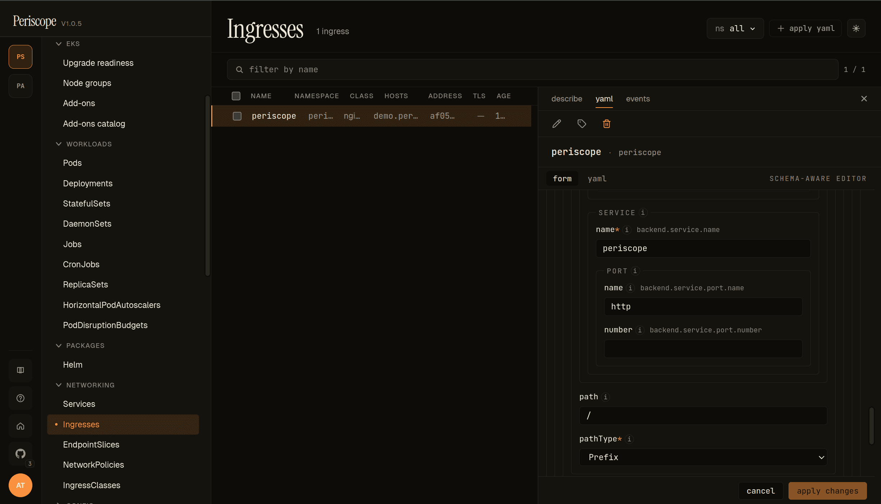The width and height of the screenshot is (881, 504).
Task: Click the label tag icon
Action: [x=582, y=124]
